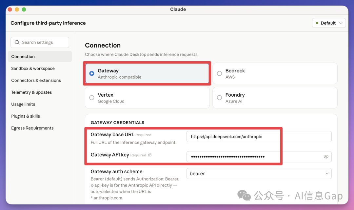Screen dimensions: 354x210
Task: Open the Usage limits section
Action: tap(23, 104)
